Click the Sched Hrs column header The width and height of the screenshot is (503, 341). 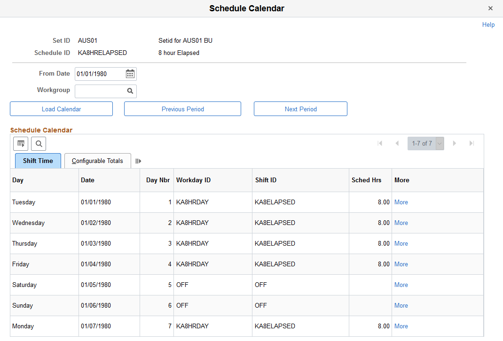(x=370, y=180)
